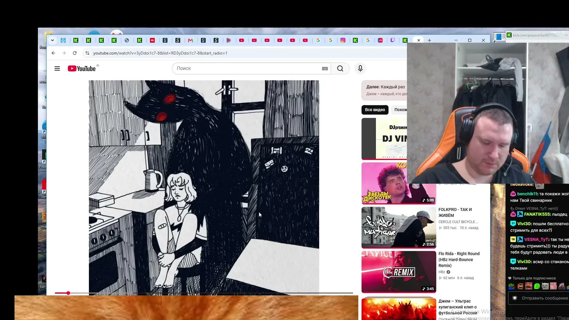Open the "Звезды дискотек" video thumbnail
This screenshot has height=320, width=569.
[x=399, y=183]
